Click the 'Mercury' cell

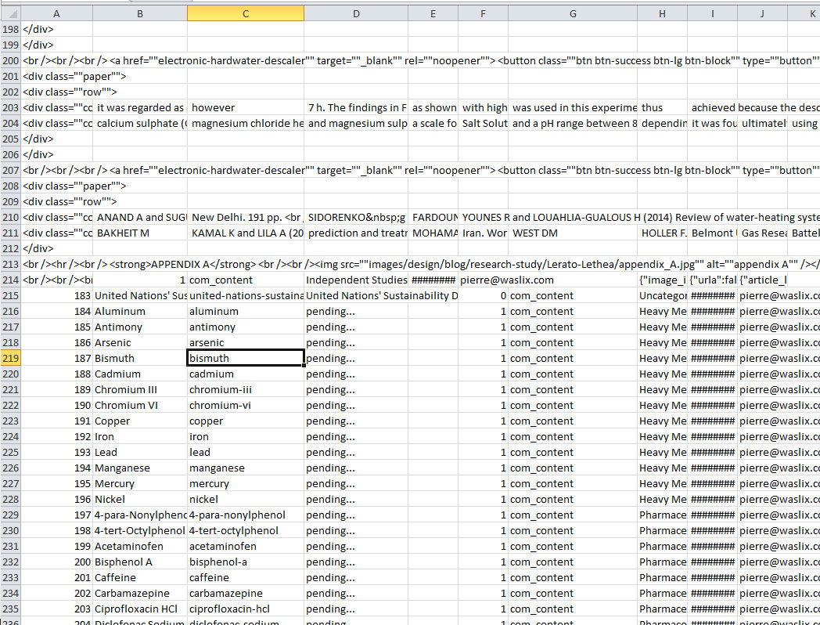point(140,484)
